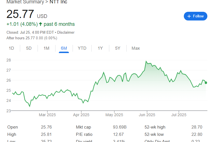Viewport: 211px width, 142px height.
Task: Open the Disclaimer link
Action: (66, 32)
